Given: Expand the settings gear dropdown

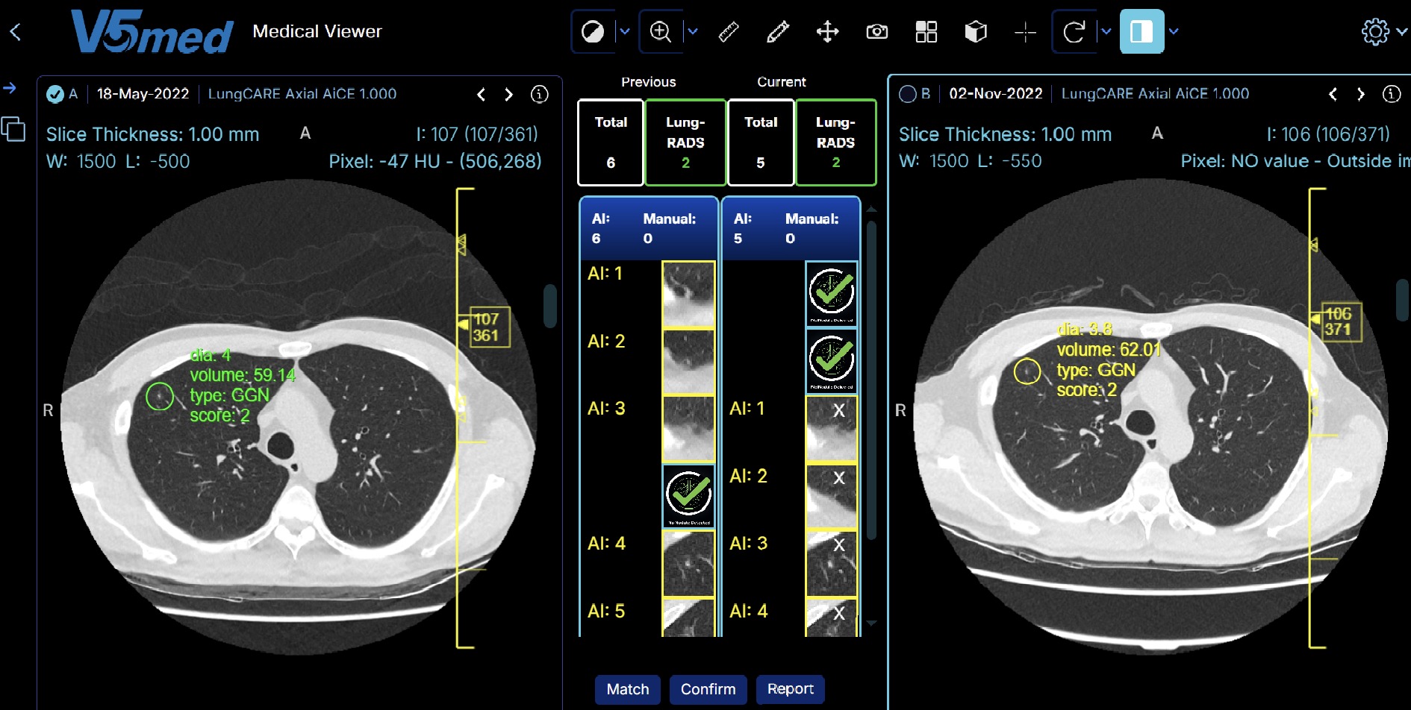Looking at the screenshot, I should click(1401, 31).
